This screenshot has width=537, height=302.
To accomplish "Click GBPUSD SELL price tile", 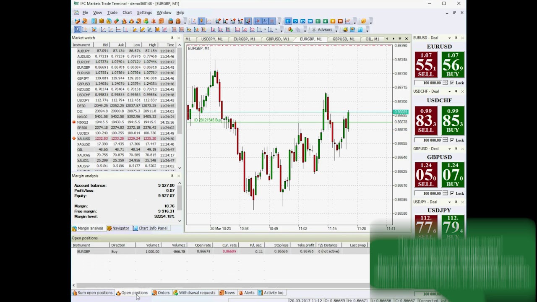I will (425, 175).
